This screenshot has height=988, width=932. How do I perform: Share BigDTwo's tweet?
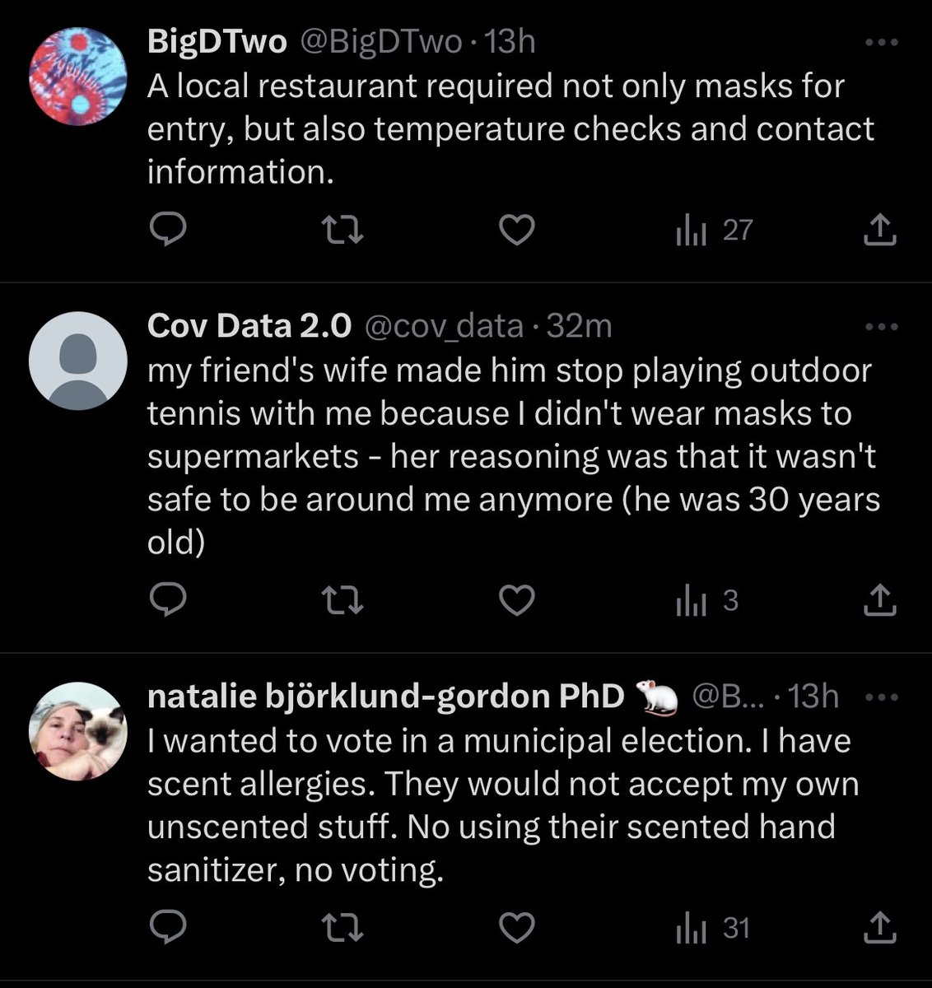point(879,231)
